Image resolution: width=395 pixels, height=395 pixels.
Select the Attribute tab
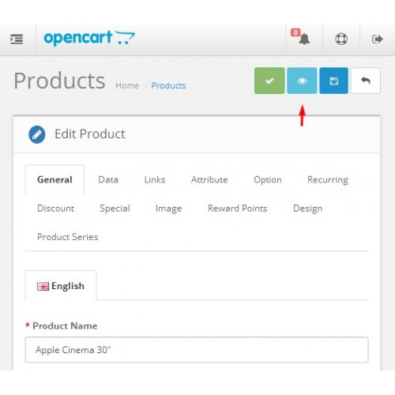209,179
